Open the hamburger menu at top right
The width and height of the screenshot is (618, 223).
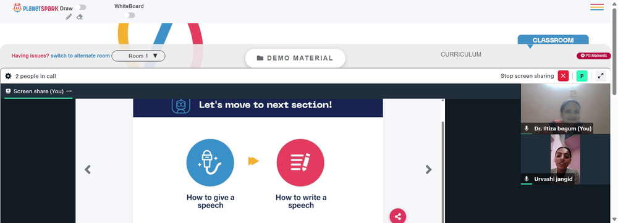coord(597,7)
